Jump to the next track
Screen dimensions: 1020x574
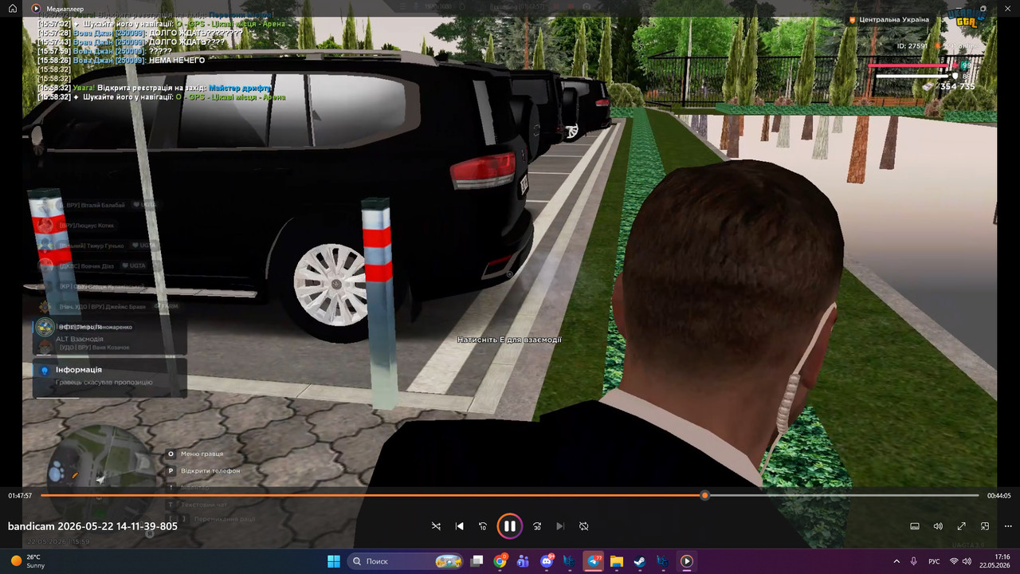(x=560, y=526)
